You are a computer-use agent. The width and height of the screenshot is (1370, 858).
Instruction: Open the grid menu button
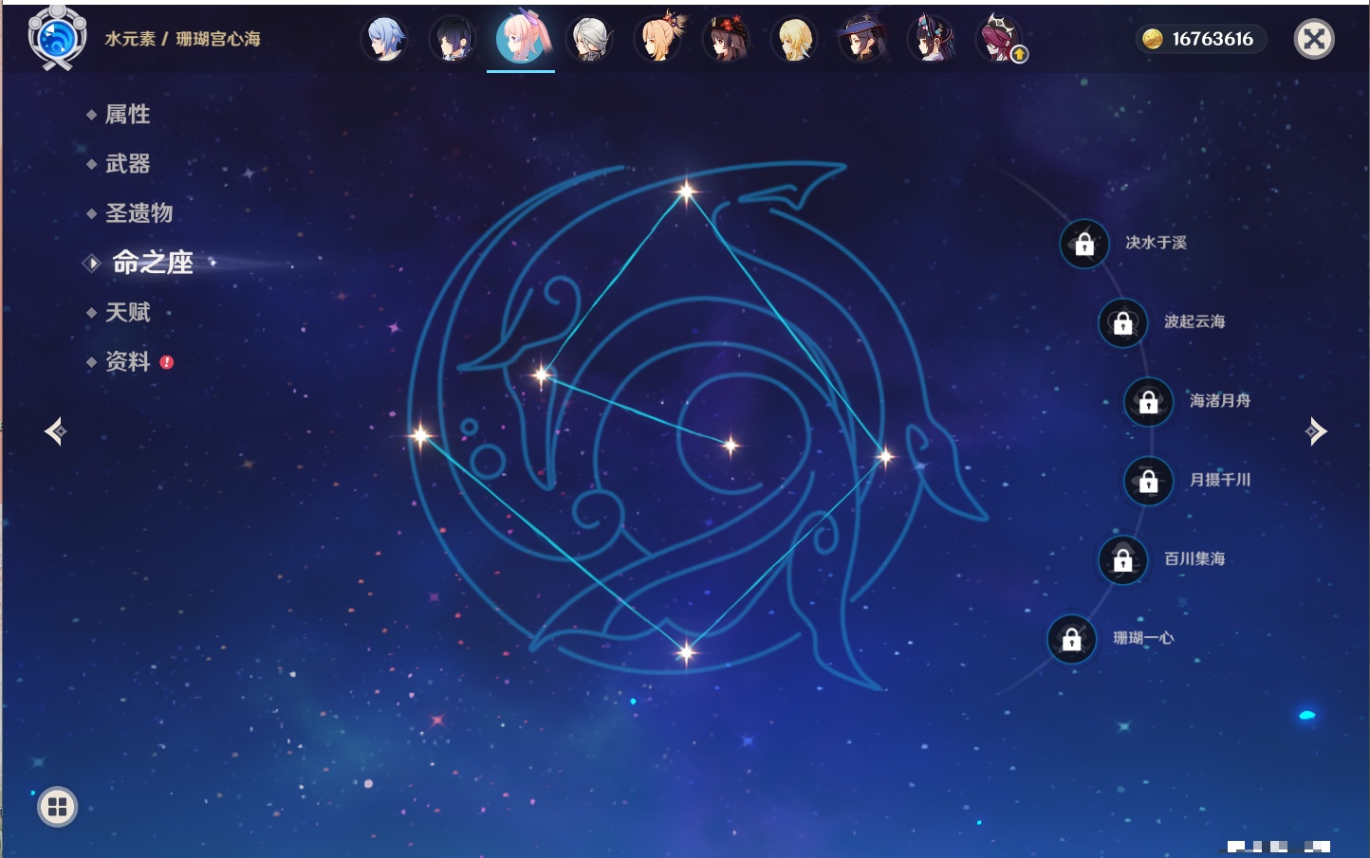(x=57, y=807)
